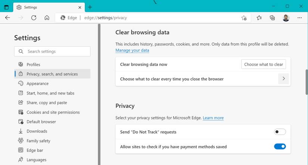Viewport: 308px width, 165px height.
Task: Open the Collections icon
Action: coord(273,18)
